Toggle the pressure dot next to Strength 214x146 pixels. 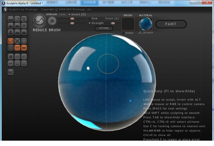[x=90, y=23]
